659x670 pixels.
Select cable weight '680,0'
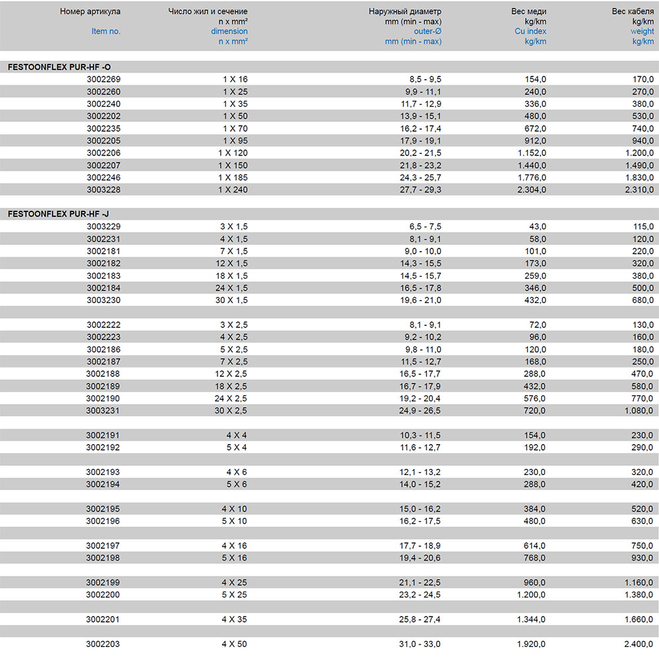coord(643,300)
